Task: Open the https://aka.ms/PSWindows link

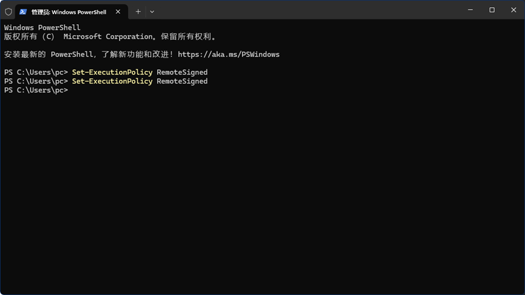Action: [229, 55]
